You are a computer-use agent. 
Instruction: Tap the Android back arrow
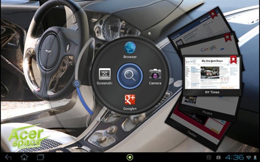[x=8, y=157]
